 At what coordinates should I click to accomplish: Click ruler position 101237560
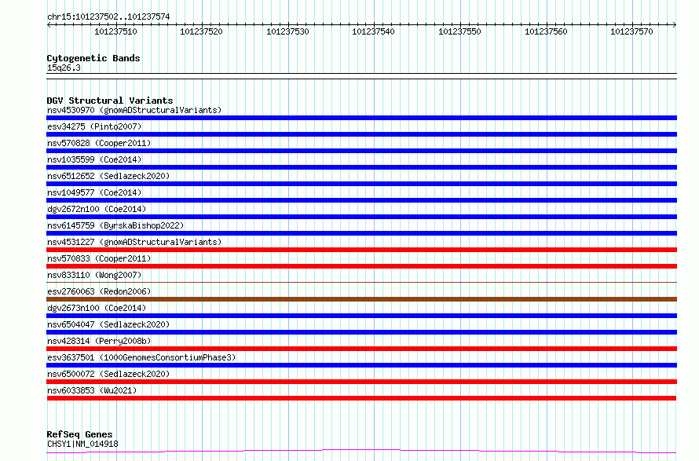[x=546, y=31]
